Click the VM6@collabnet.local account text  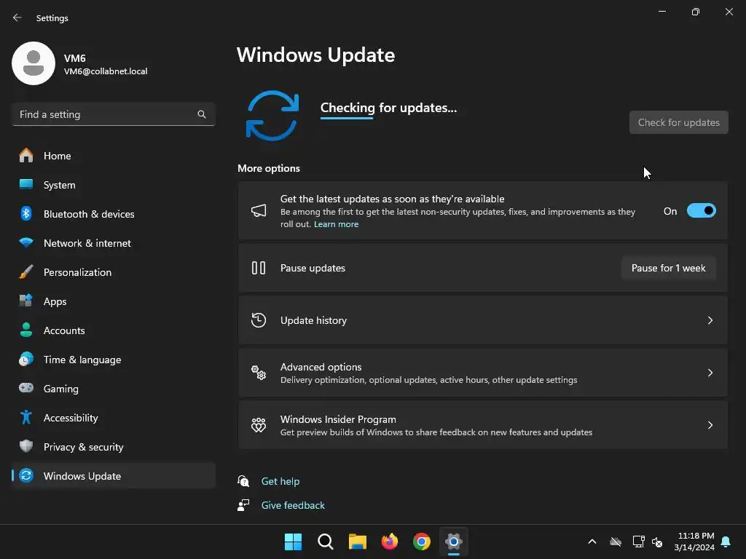106,71
